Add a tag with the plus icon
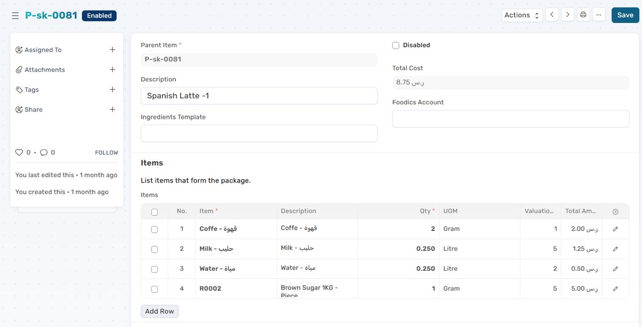Image resolution: width=642 pixels, height=327 pixels. pyautogui.click(x=112, y=89)
